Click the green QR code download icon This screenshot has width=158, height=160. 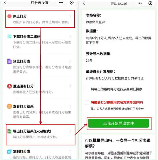10,36
